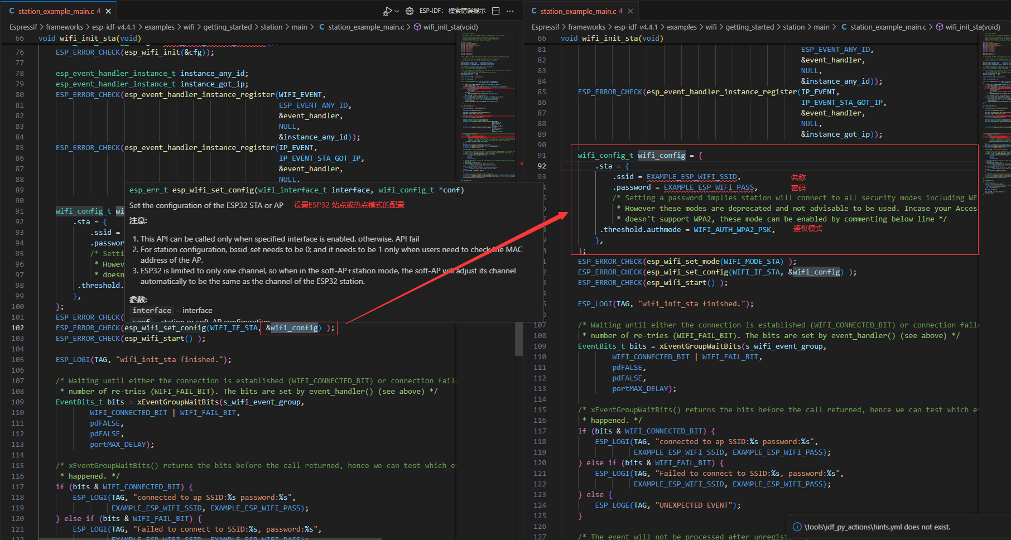Click the frameworks breadcrumb in the left editor

coord(64,27)
